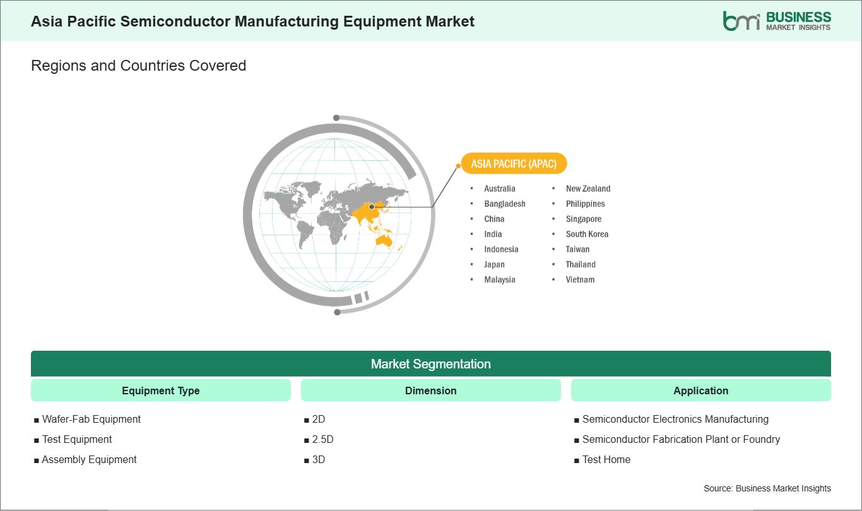Select the Asia Pacific (APAC) orange badge

coord(514,163)
